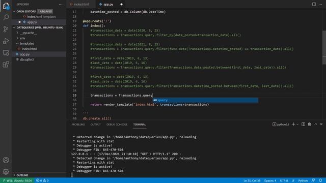Select the Terminal panel tab

(139, 125)
